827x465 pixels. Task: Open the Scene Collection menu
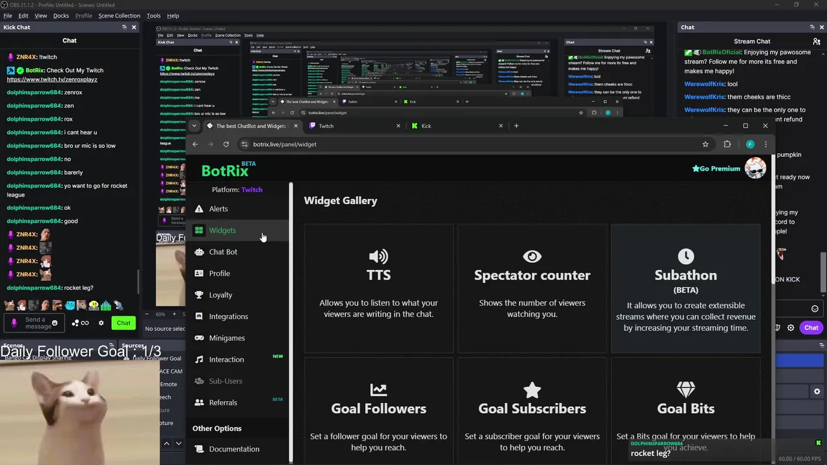(x=119, y=15)
